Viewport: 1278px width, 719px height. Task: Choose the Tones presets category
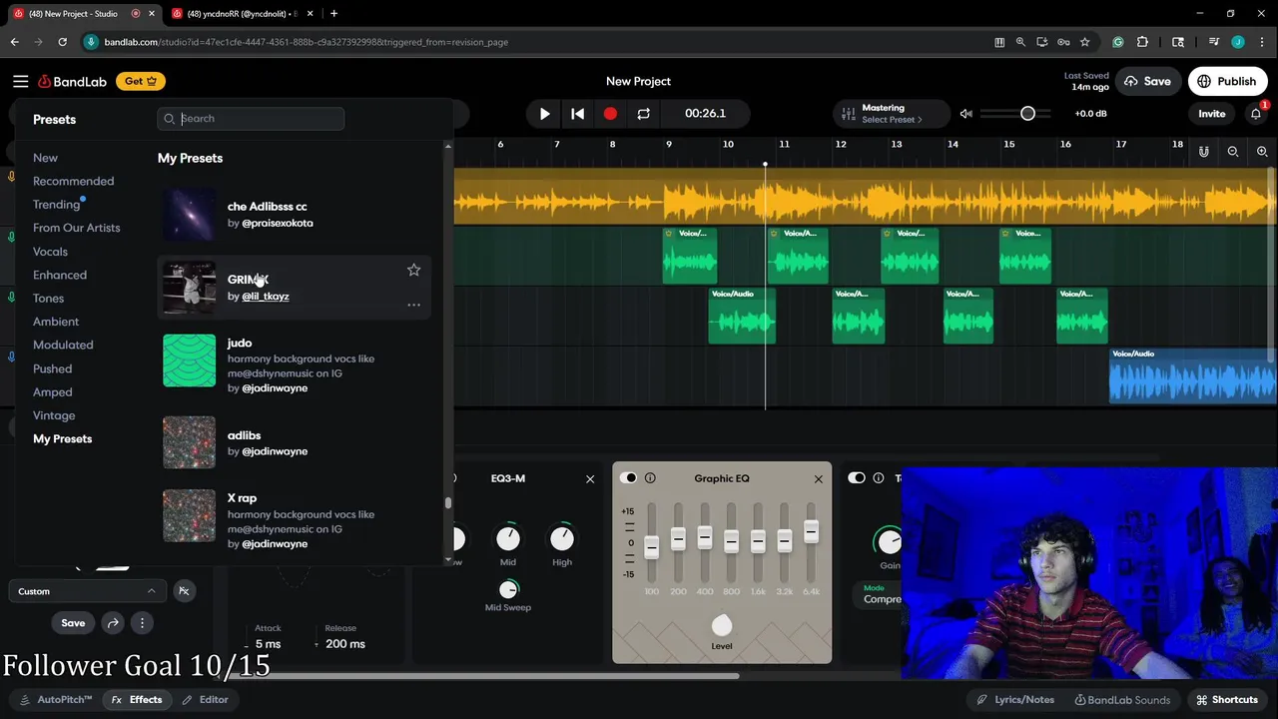48,299
